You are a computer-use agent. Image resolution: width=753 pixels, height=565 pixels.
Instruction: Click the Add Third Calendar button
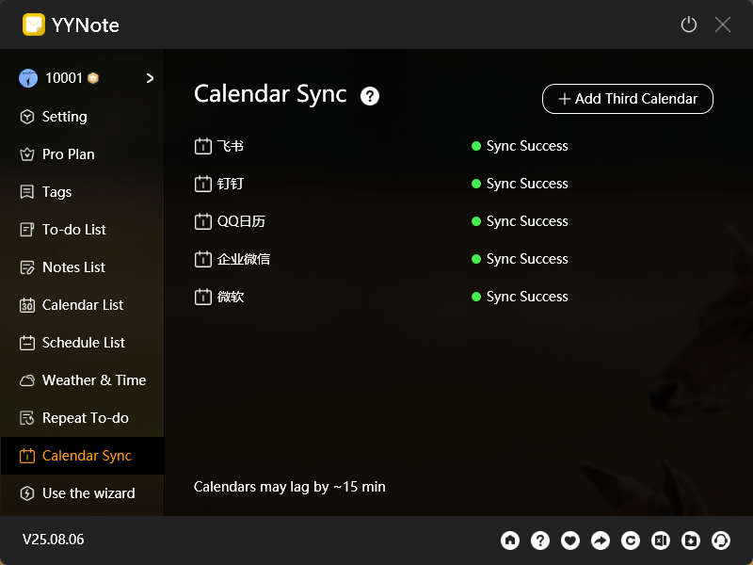click(x=627, y=99)
